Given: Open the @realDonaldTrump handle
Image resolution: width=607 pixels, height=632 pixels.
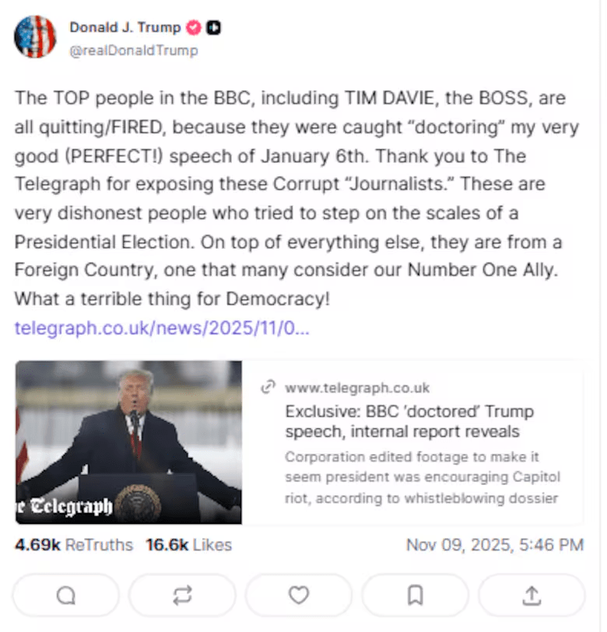Looking at the screenshot, I should (133, 51).
